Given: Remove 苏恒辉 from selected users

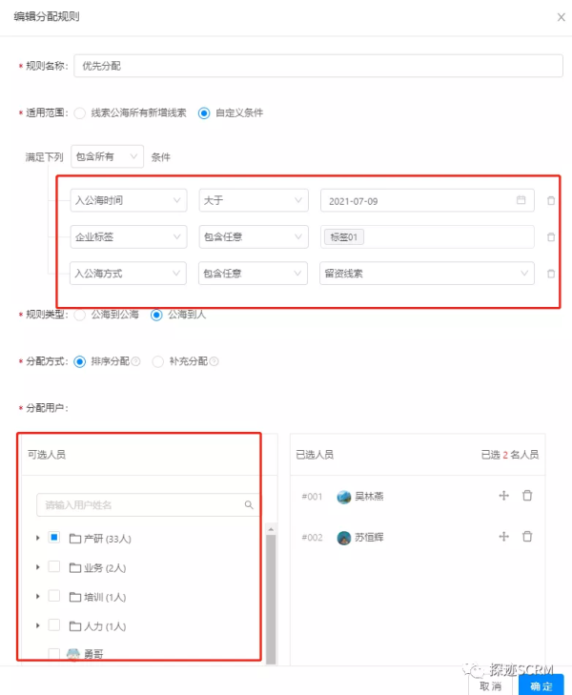Looking at the screenshot, I should (527, 537).
